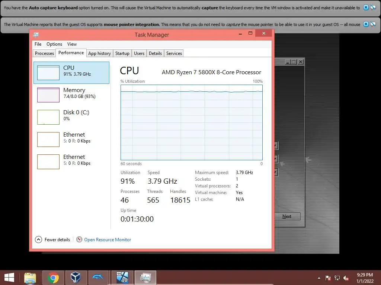Switch to the Users tab
Screen dimensions: 381x285
pyautogui.click(x=139, y=53)
